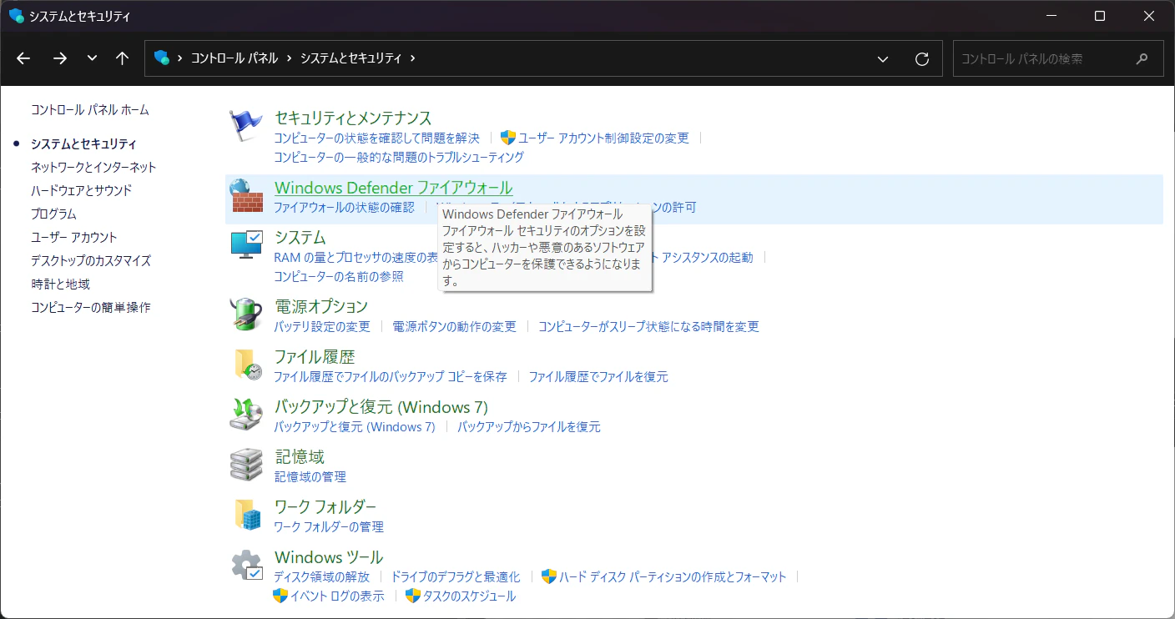Click ドライブのデフラグと最適化 link

[456, 576]
